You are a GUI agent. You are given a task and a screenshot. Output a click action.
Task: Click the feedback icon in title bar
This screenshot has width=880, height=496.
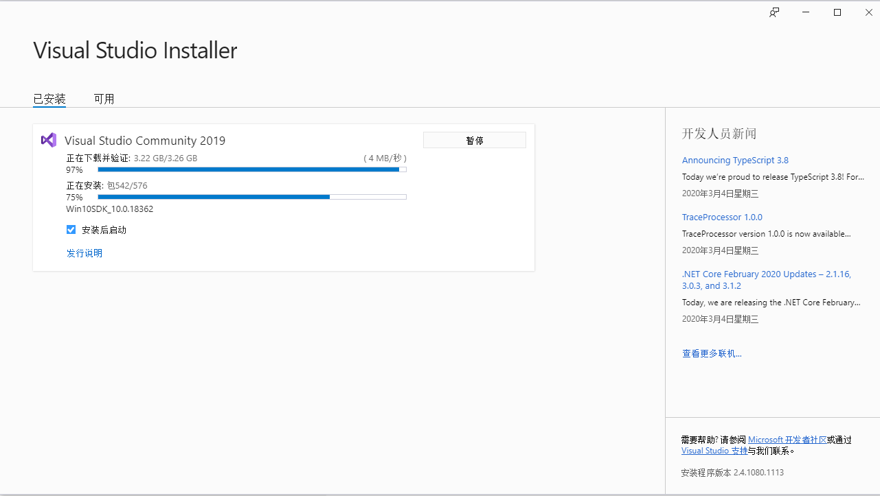point(774,12)
